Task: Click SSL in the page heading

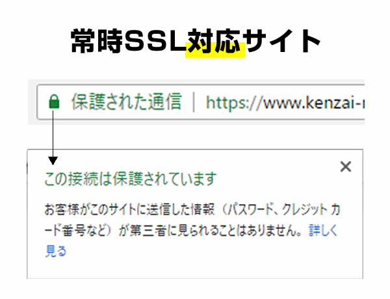Action: pos(155,41)
